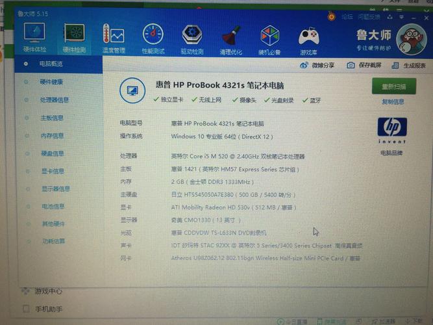The width and height of the screenshot is (433, 325).
Task: Close the 鲁大师 window
Action: [x=426, y=18]
